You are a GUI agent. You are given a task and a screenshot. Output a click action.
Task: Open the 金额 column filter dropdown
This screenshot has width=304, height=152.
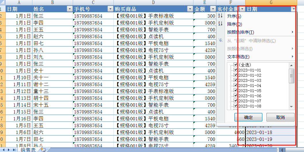tap(213, 9)
